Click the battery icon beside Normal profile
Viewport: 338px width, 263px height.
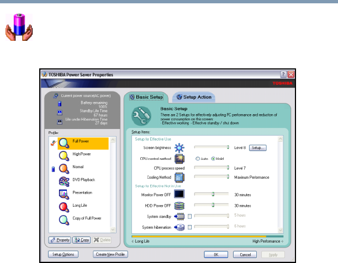tap(53, 169)
